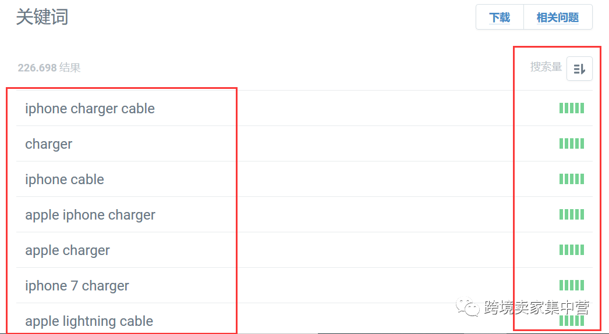Click search volume bars for "charger"
This screenshot has height=334, width=609.
click(x=571, y=143)
